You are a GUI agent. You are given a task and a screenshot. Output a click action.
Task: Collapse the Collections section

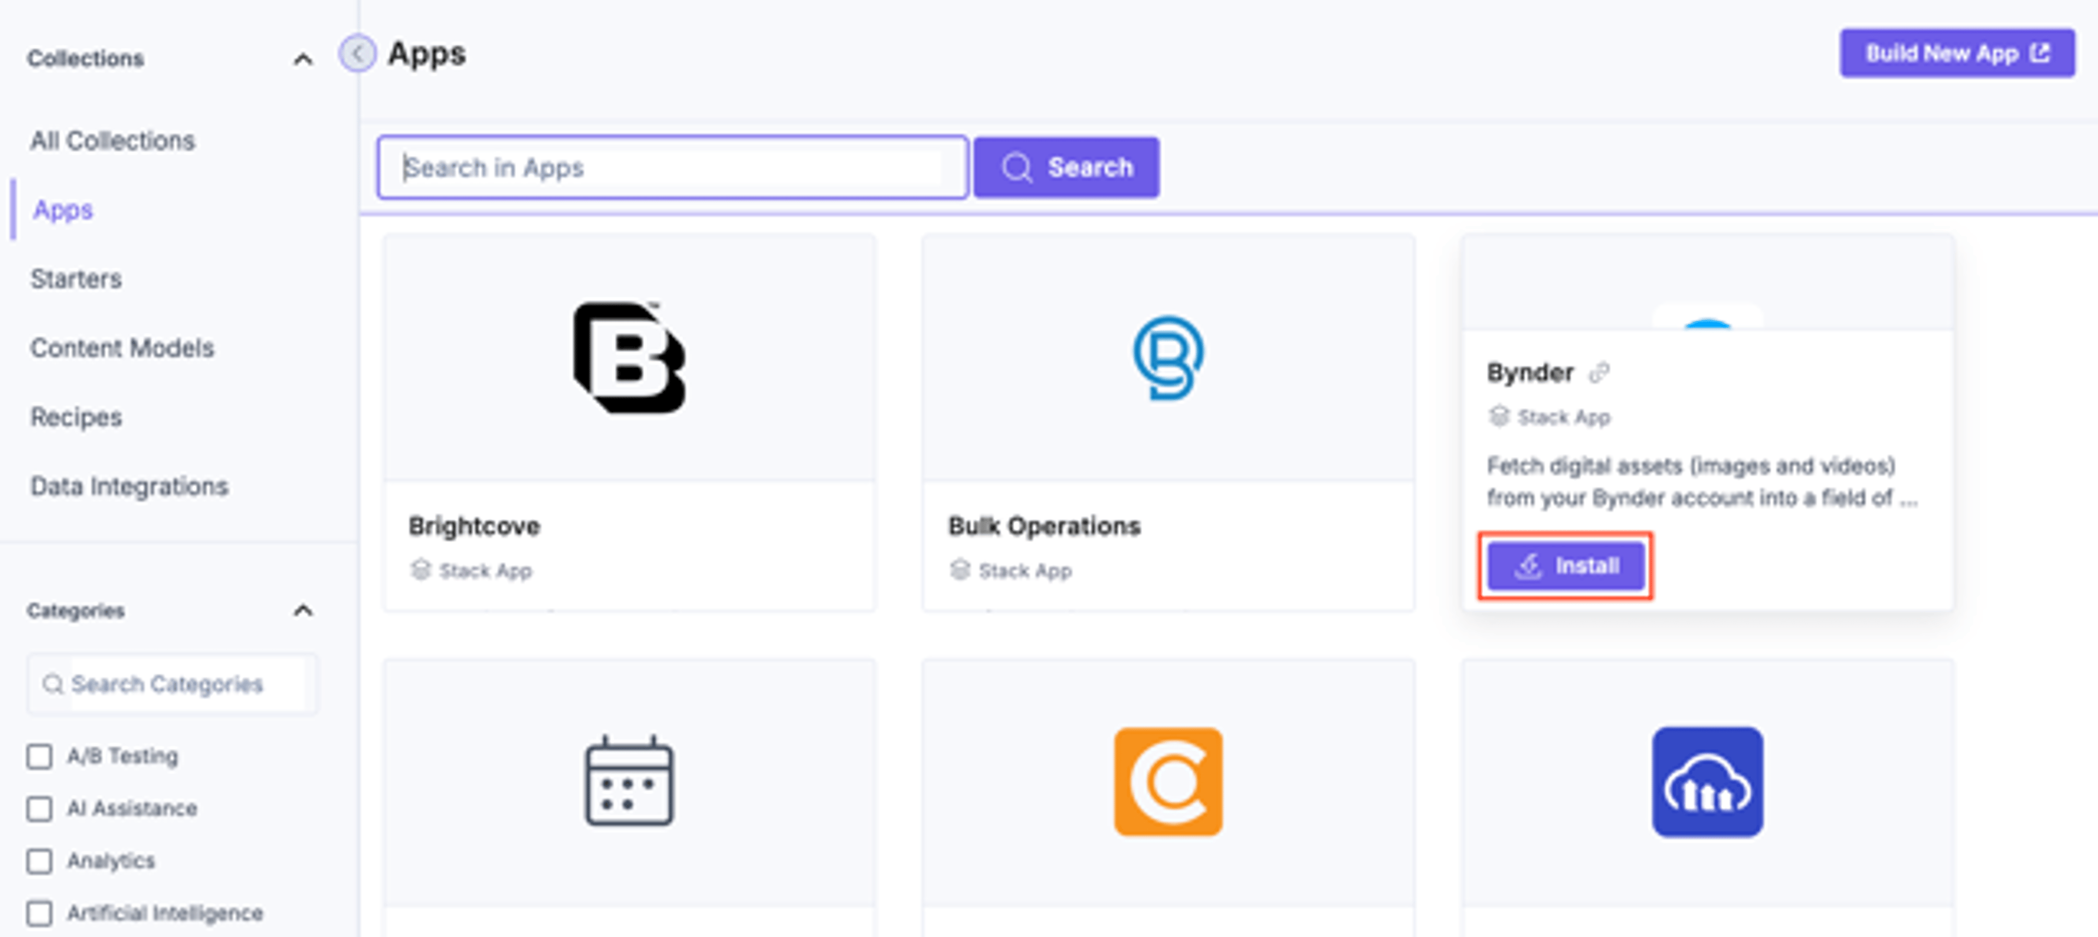point(302,60)
